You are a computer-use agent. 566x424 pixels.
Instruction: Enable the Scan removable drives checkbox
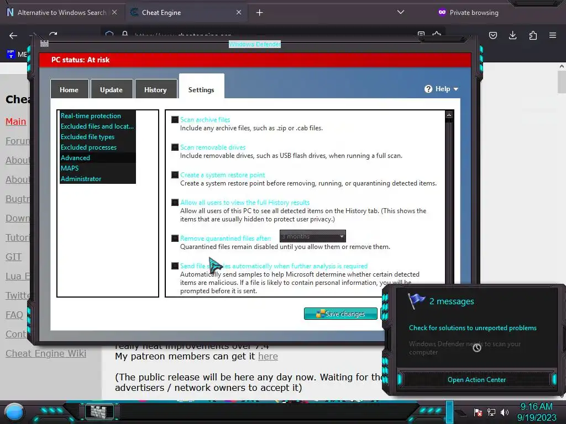175,147
